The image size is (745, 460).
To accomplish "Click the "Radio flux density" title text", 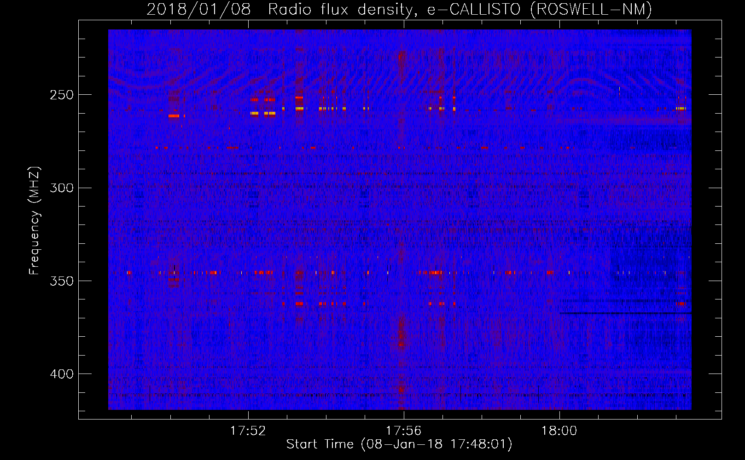I will coord(343,9).
